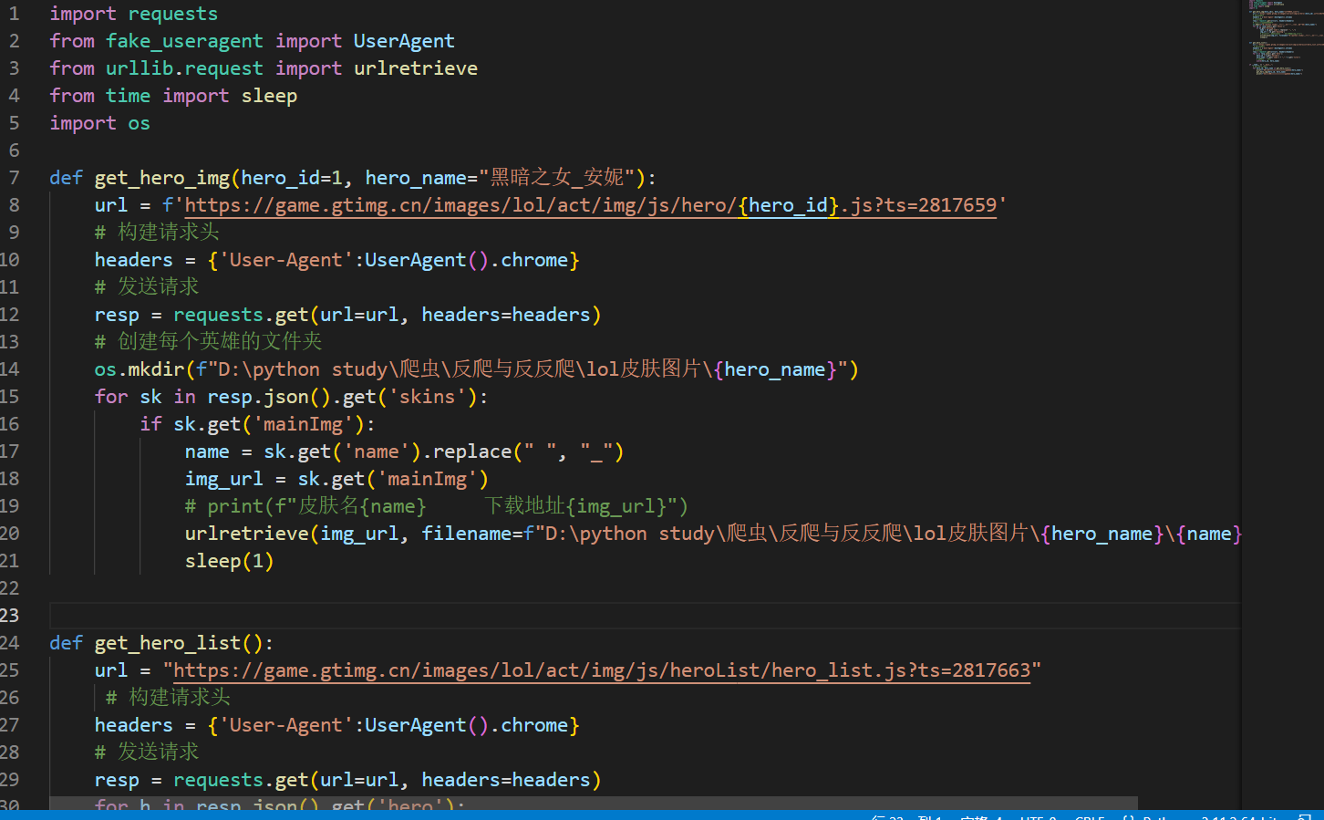
Task: Click the '# 创建每个英雄的文件夹' comment
Action: pyautogui.click(x=209, y=342)
